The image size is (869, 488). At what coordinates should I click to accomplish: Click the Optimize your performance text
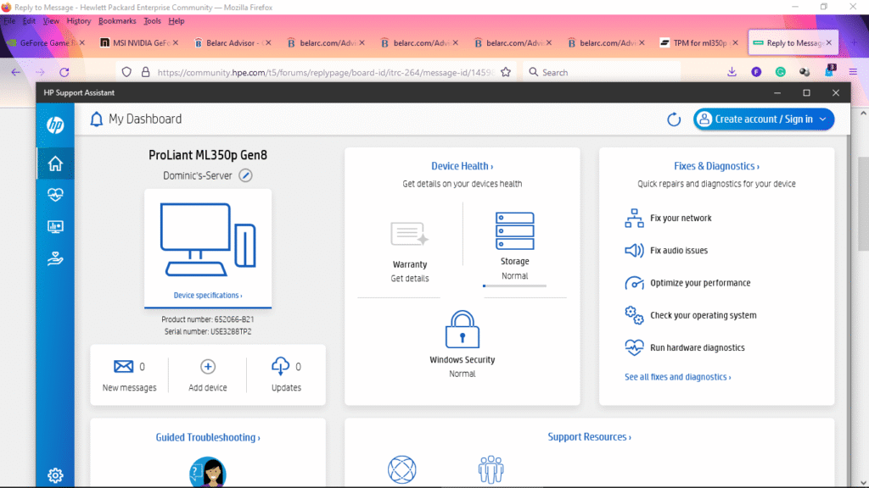click(x=700, y=283)
